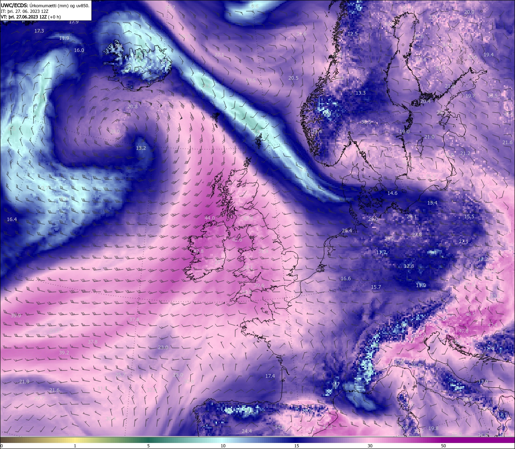Click the value 19.0 over eastern Sweden
Viewport: 515px width, 449px height.
coord(404,131)
